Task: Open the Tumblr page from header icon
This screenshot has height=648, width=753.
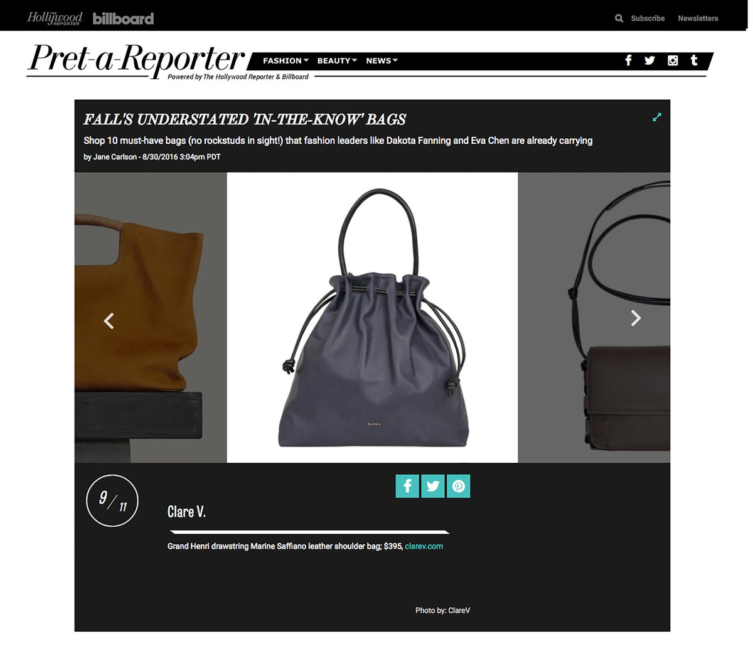Action: click(x=694, y=60)
